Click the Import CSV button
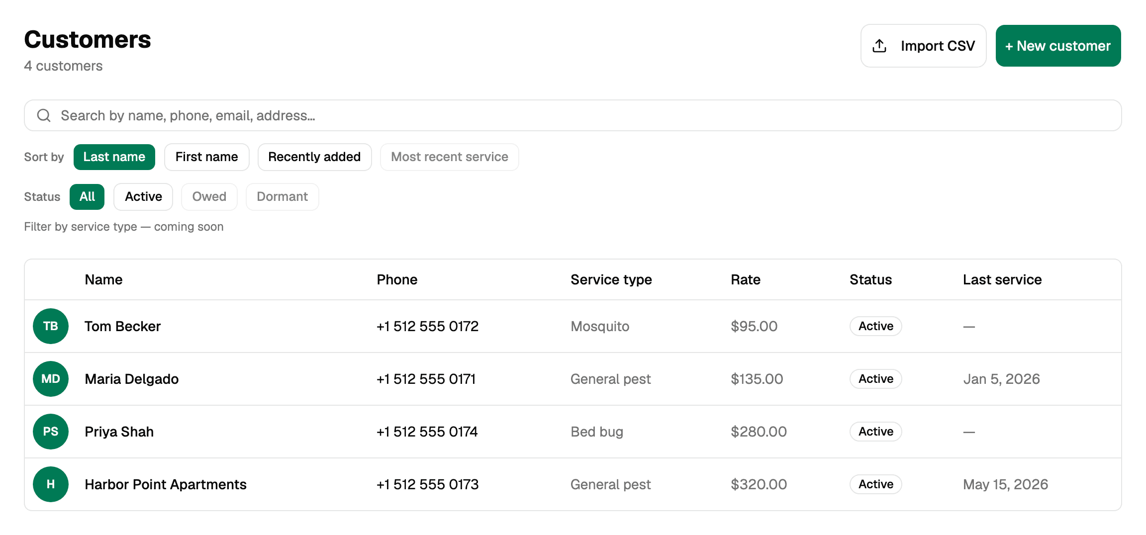 pos(923,46)
